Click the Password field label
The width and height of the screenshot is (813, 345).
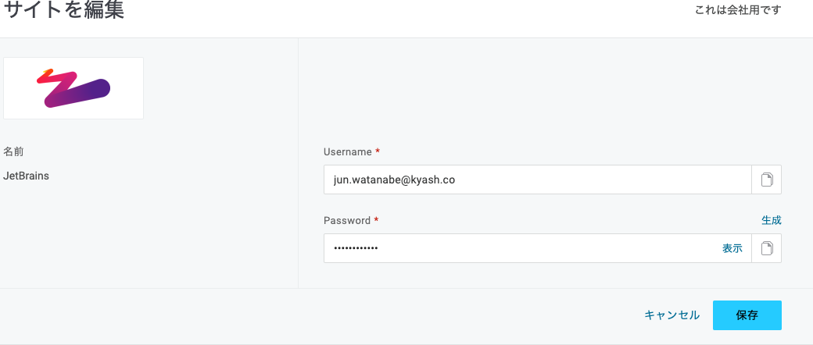[x=347, y=221]
